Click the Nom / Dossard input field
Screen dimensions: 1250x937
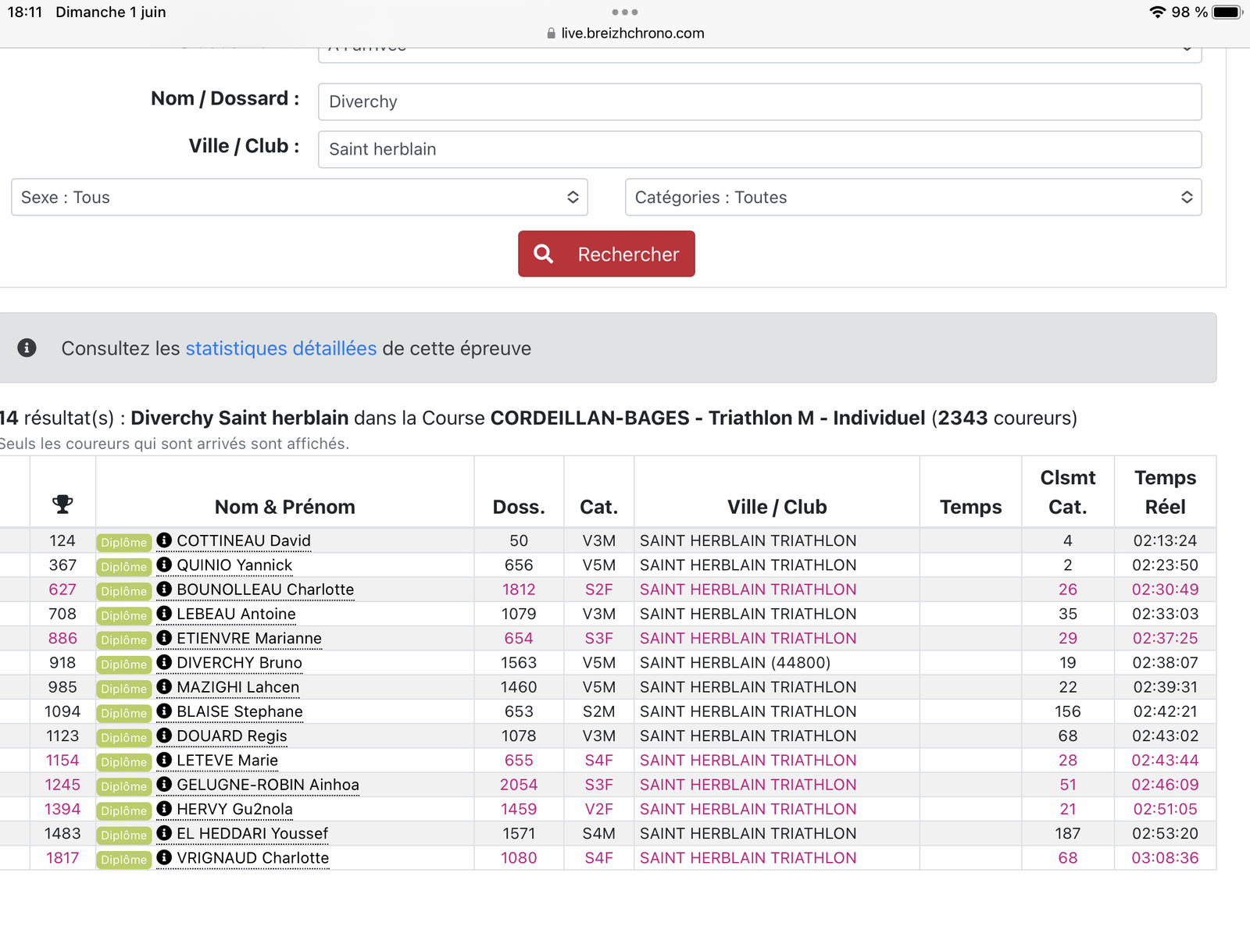[x=759, y=102]
